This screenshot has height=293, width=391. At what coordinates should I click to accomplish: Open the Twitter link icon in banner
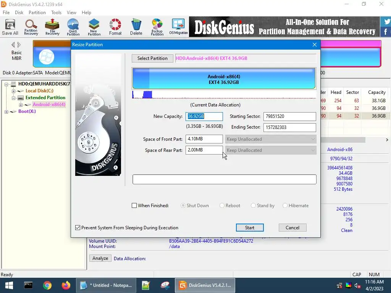pos(386,22)
